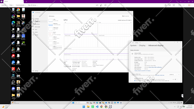Open More about HDR certification link
The width and height of the screenshot is (194, 109).
[155, 67]
